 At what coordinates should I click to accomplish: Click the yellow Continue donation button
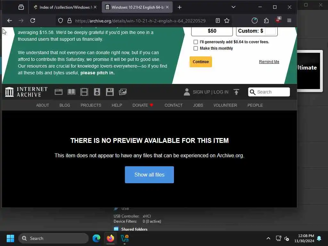coord(201,62)
